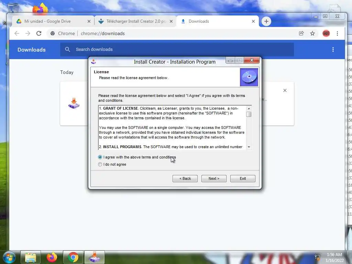Open Chrome three-dot main menu
352x264 pixels.
tap(337, 33)
